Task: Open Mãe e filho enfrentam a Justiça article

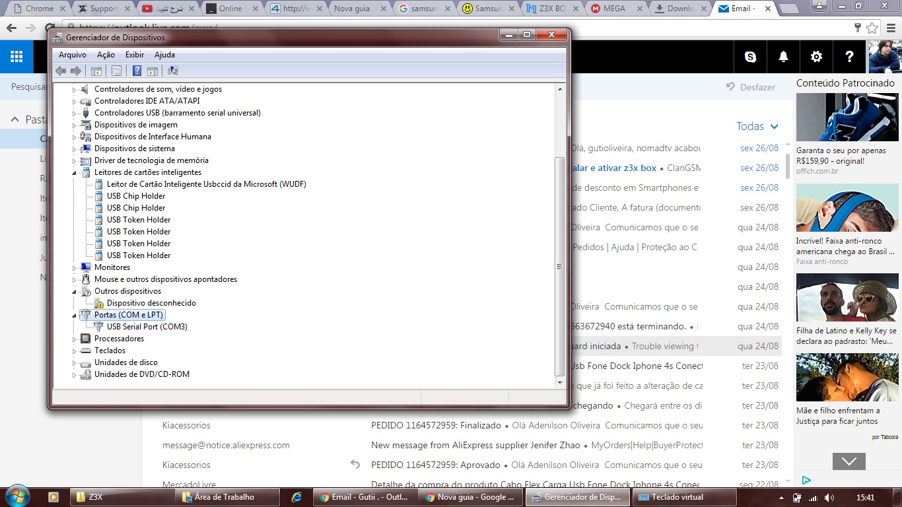Action: pos(838,415)
